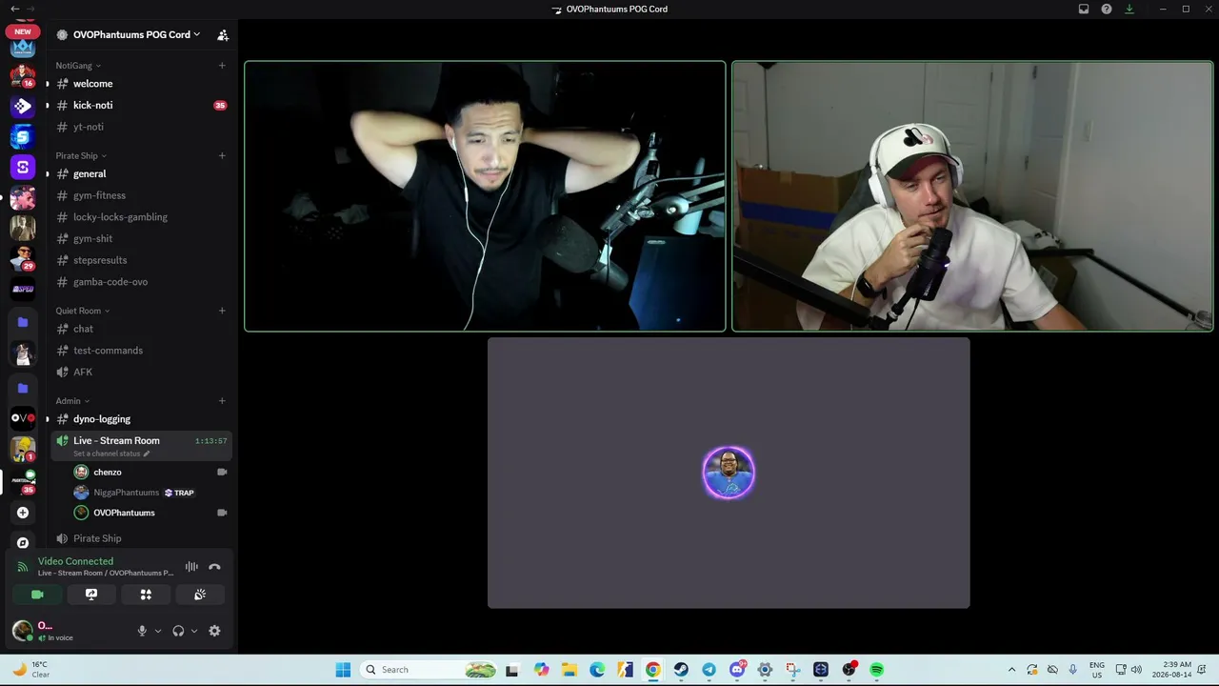Open the Activities launcher button
The height and width of the screenshot is (686, 1219).
pos(146,595)
